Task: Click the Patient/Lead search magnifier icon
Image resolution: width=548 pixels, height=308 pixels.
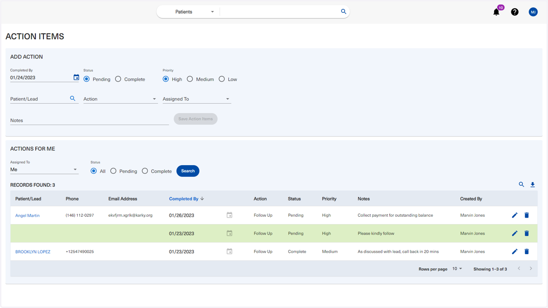Action: tap(73, 99)
